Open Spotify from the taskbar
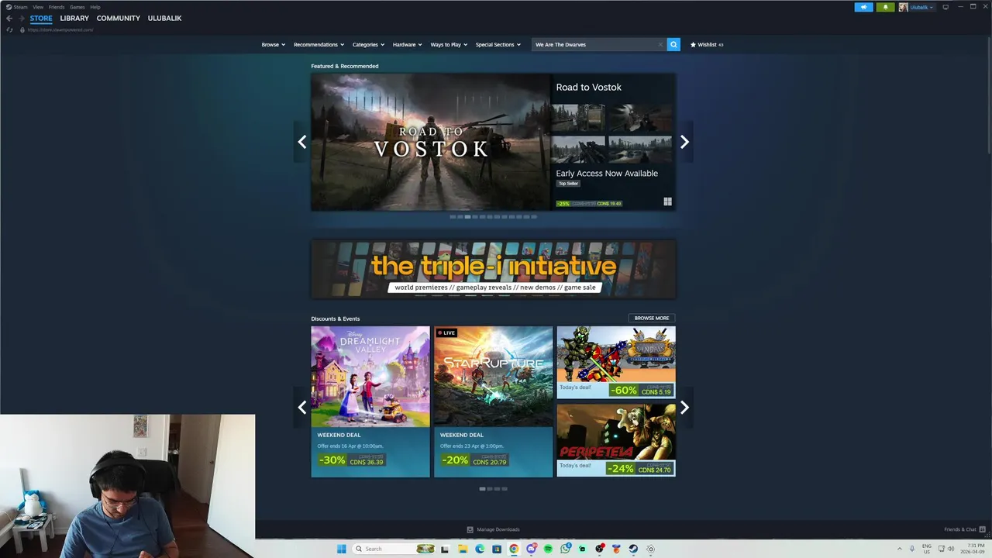The image size is (992, 558). point(548,549)
